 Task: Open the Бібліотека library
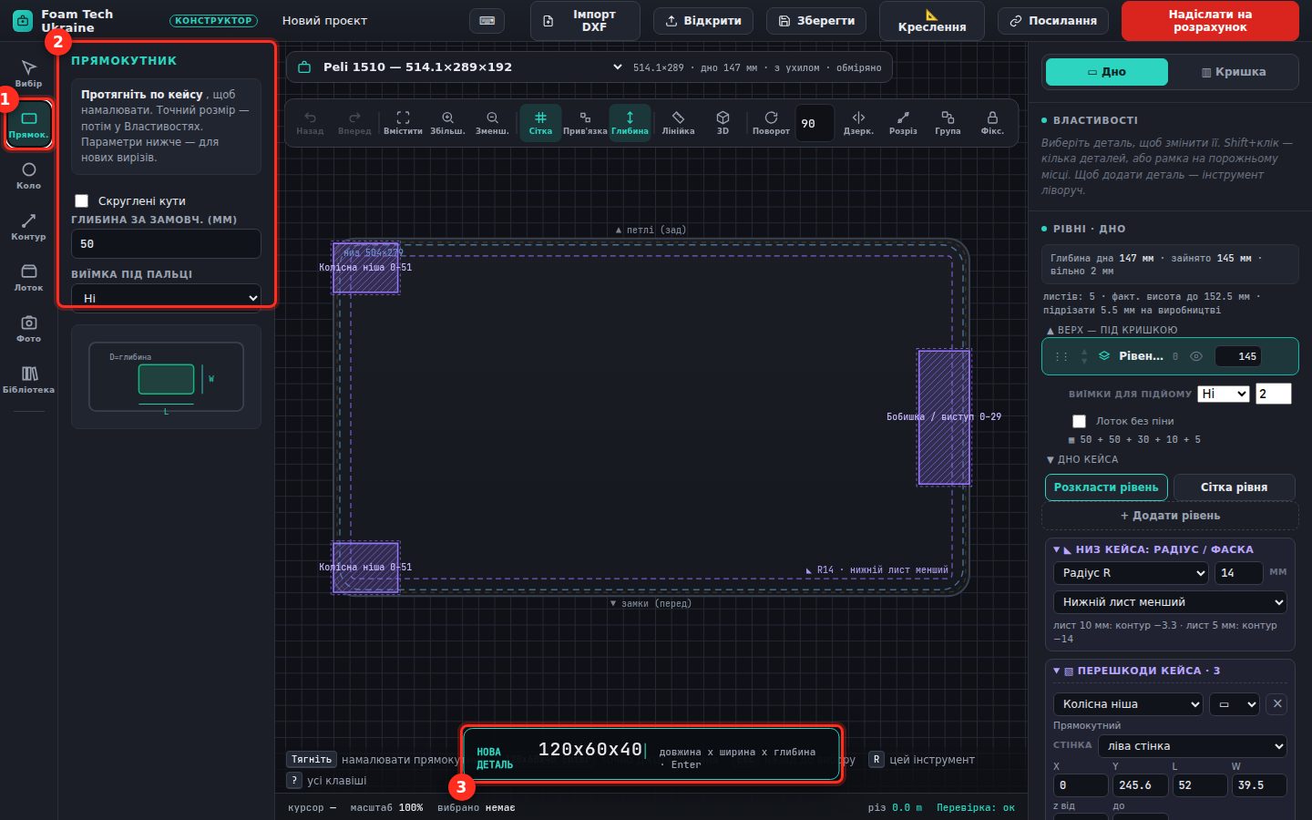(x=28, y=379)
